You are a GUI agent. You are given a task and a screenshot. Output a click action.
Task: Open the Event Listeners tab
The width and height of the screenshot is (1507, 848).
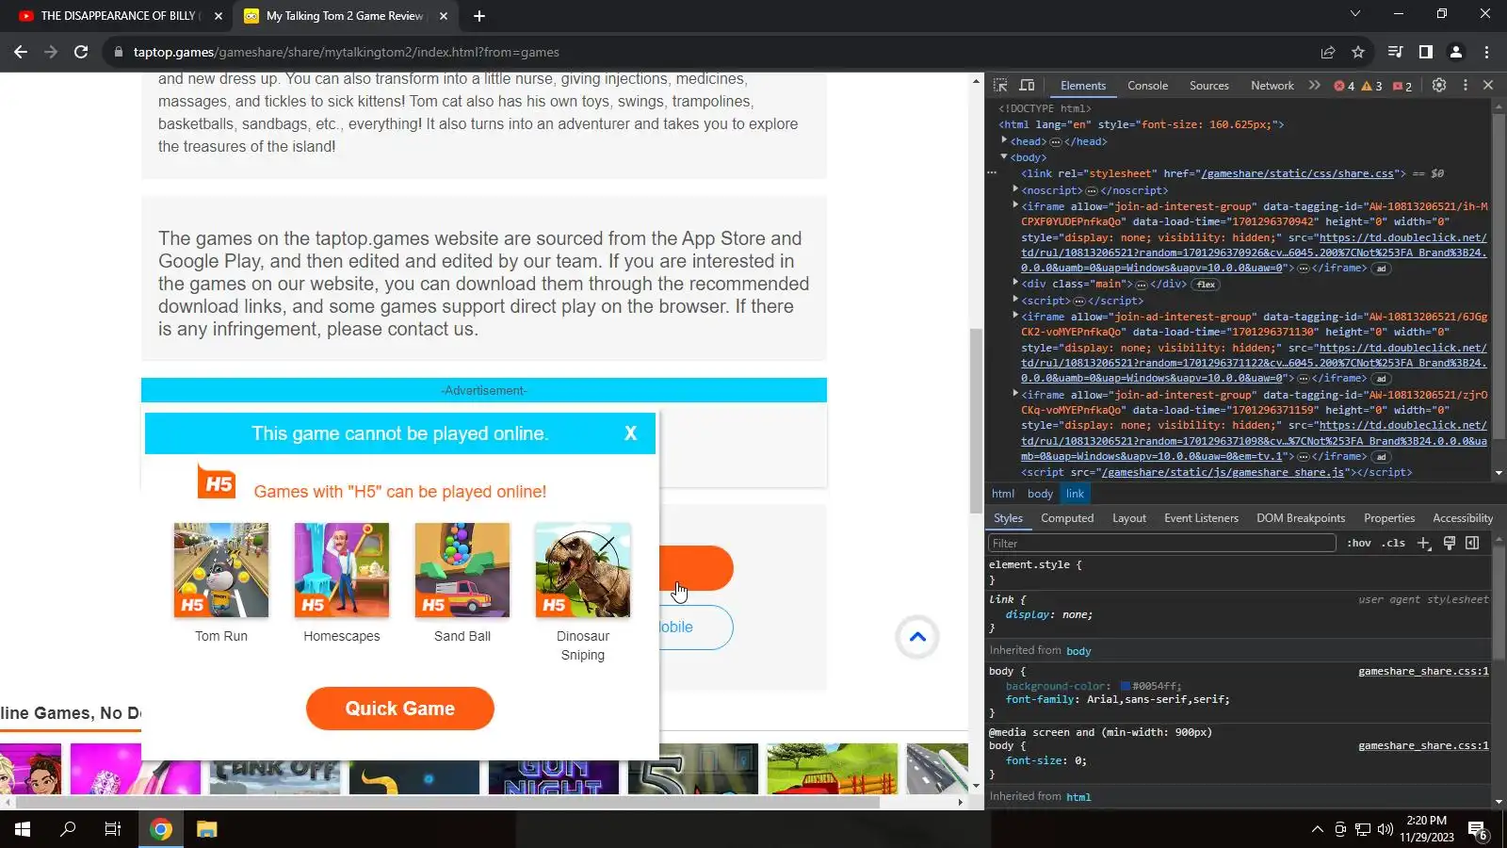(1201, 518)
